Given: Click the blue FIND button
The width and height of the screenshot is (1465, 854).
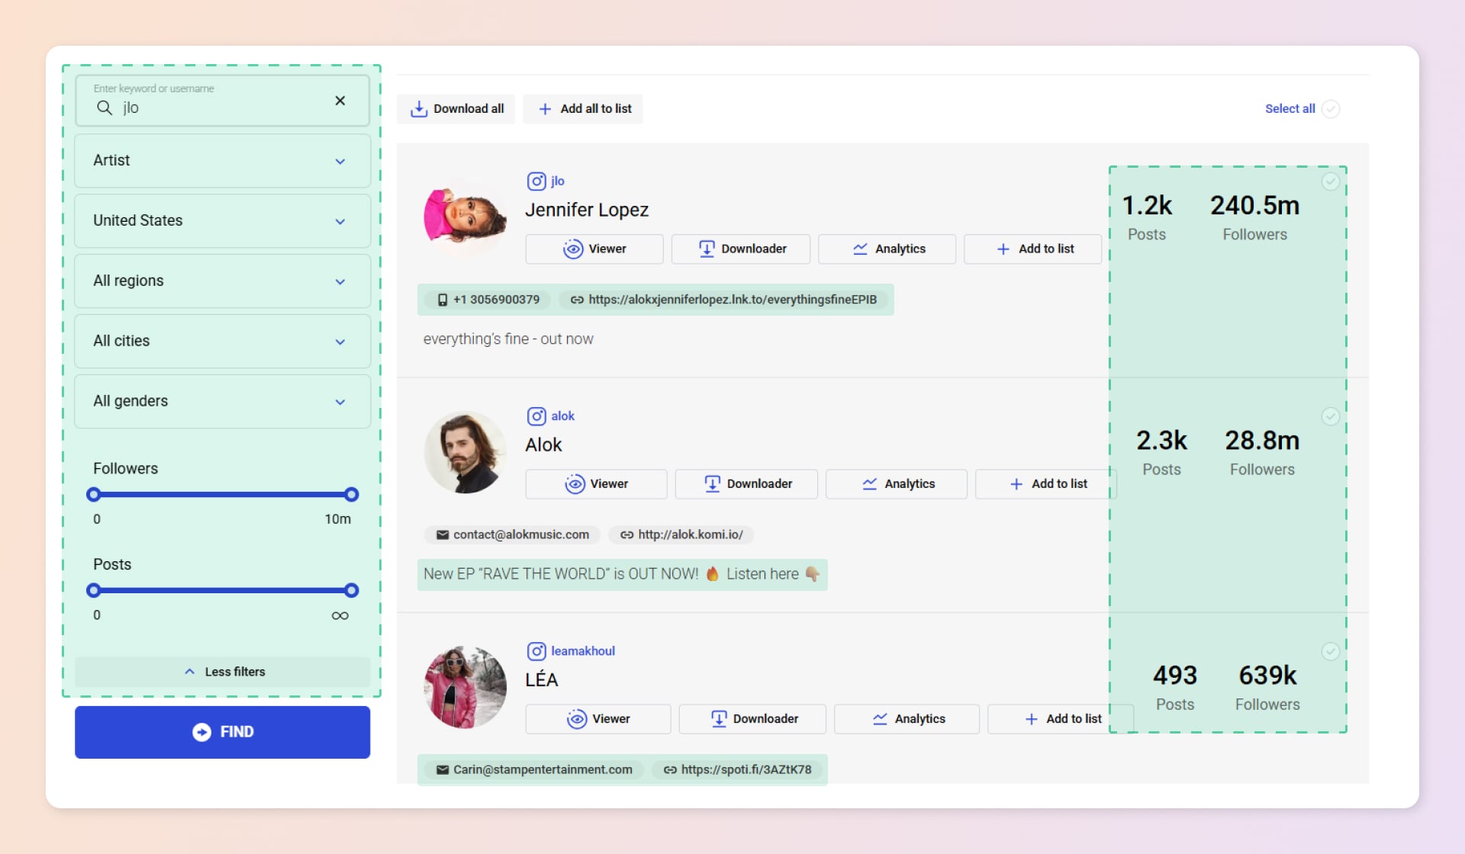Looking at the screenshot, I should pyautogui.click(x=222, y=732).
